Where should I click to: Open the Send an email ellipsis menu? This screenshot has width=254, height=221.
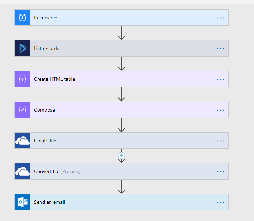pyautogui.click(x=220, y=202)
